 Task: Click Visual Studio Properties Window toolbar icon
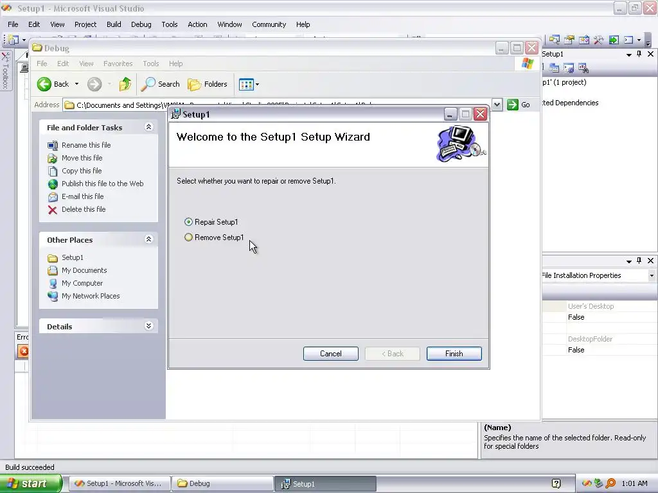point(569,40)
